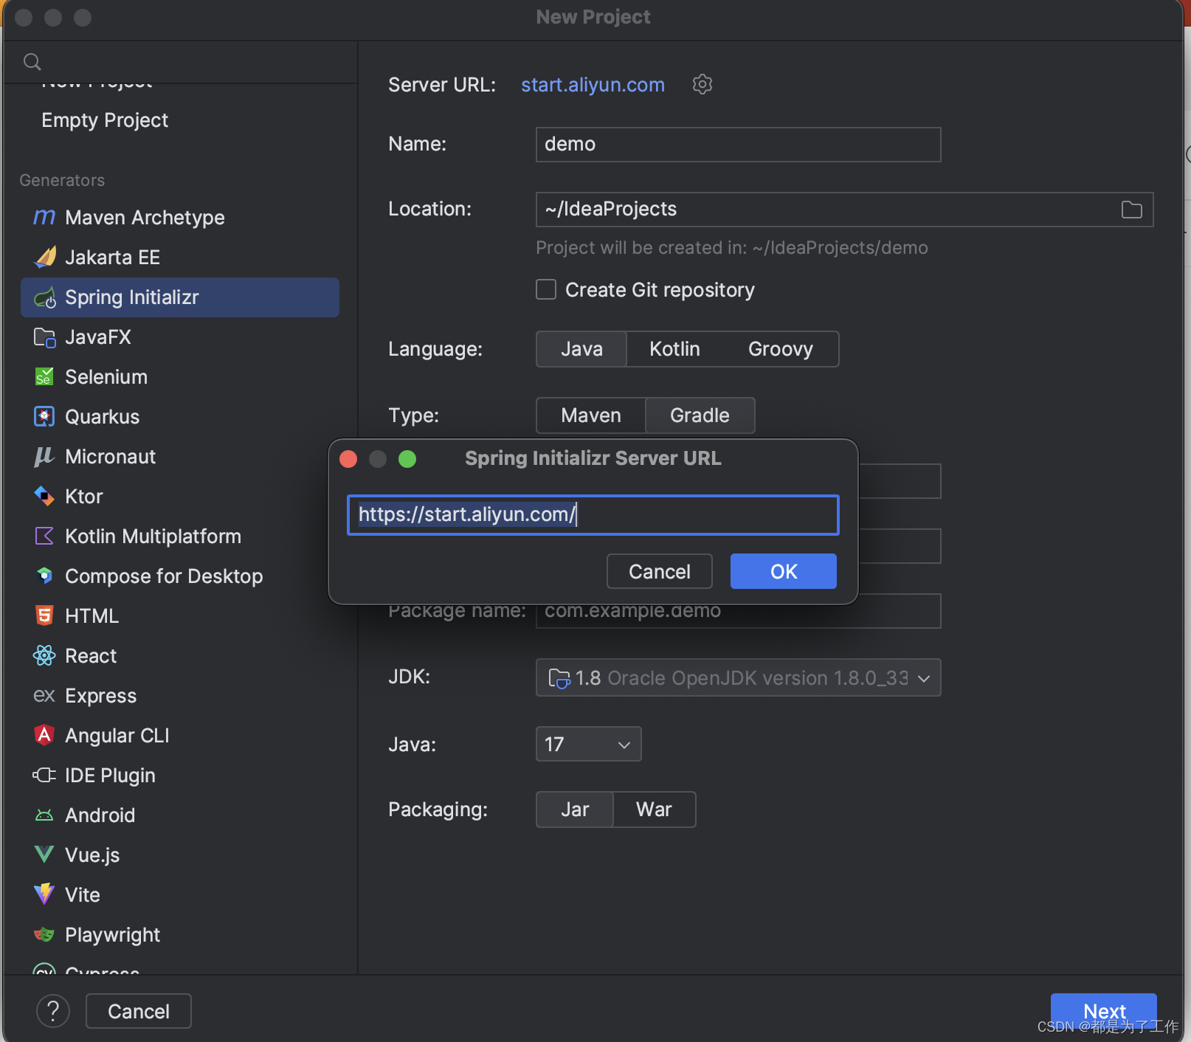Click Cancel at bottom of New Project
Screen dimensions: 1191x1042
pos(139,1011)
